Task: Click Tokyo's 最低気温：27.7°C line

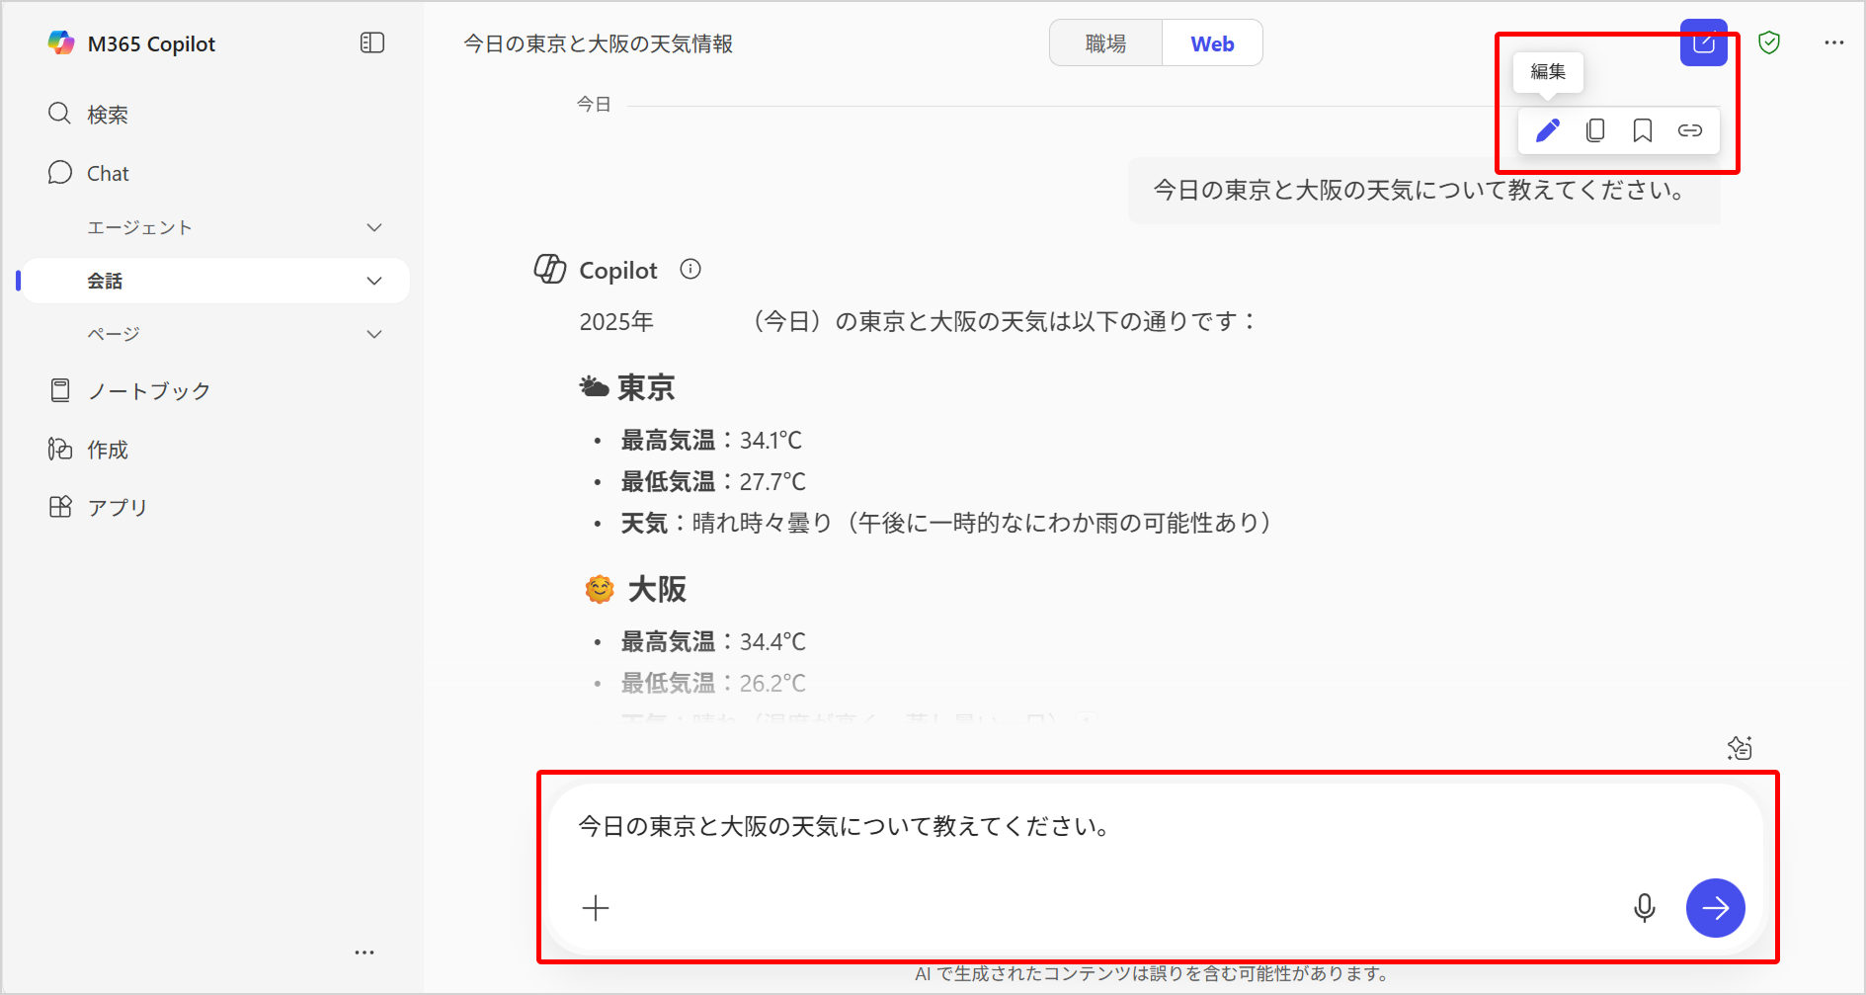Action: (713, 481)
